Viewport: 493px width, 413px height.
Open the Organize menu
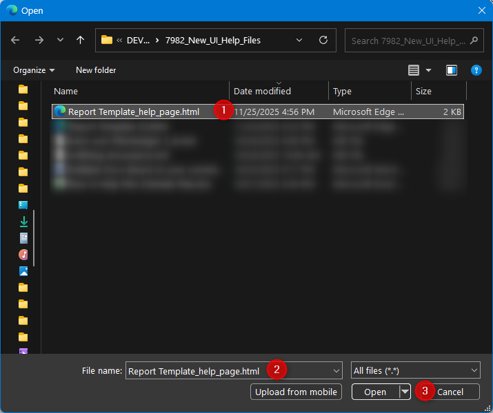[34, 70]
